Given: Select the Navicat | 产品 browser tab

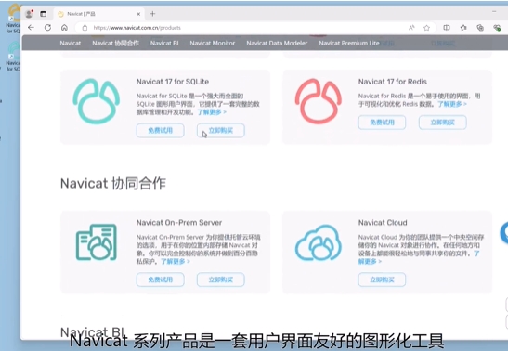Looking at the screenshot, I should click(x=98, y=14).
